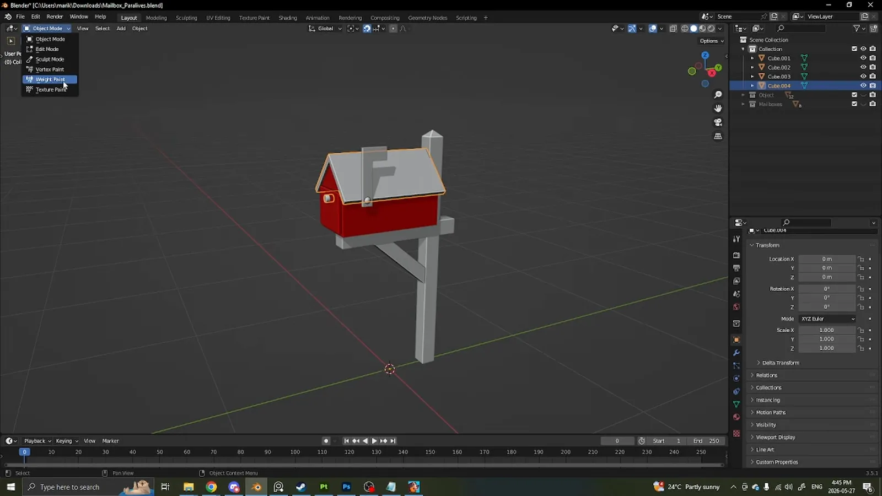The width and height of the screenshot is (882, 496).
Task: Uncheck the Collection exclude checkbox
Action: point(854,48)
